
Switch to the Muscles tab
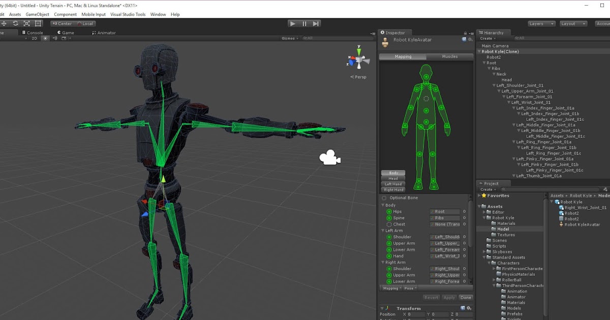click(450, 56)
